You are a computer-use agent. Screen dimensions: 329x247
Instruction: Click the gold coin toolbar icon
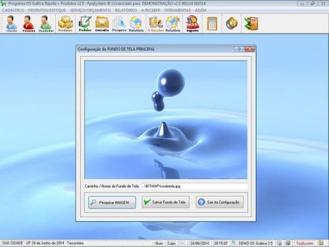tap(232, 23)
